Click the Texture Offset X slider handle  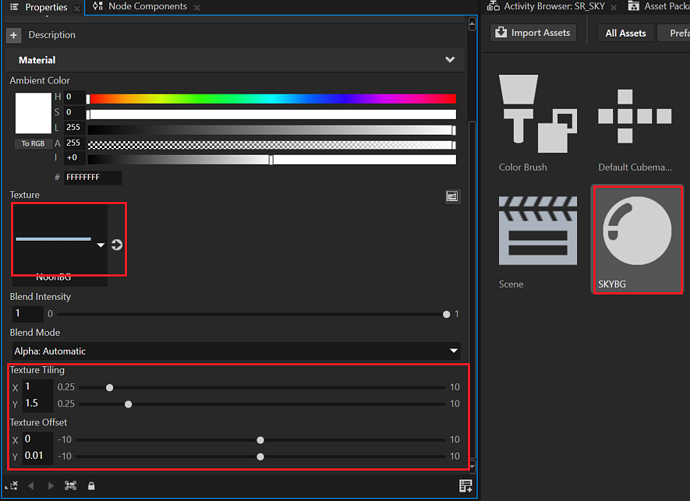pyautogui.click(x=260, y=440)
